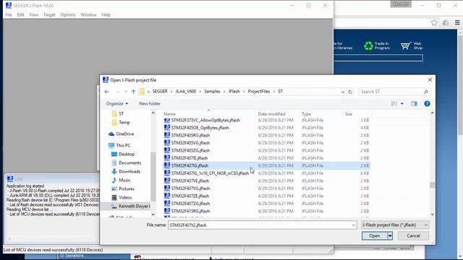Select This PC in navigation pane

[123, 145]
